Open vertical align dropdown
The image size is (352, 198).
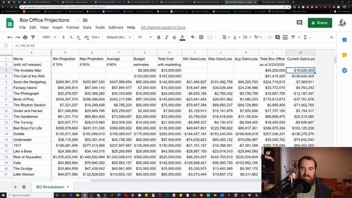(237, 37)
